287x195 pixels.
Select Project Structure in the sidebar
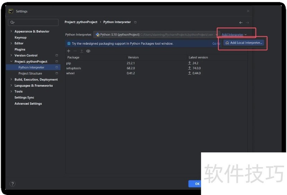point(30,74)
